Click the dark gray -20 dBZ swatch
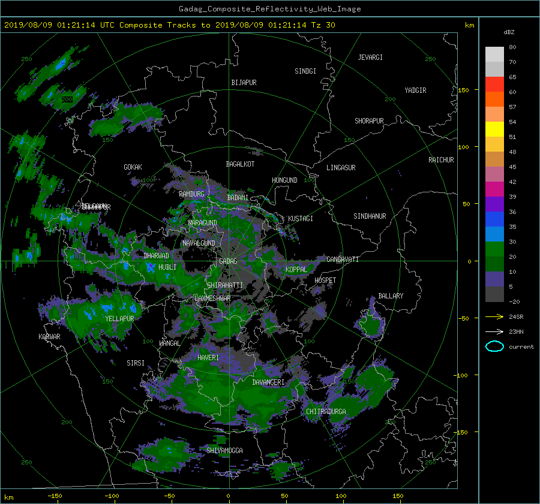The width and height of the screenshot is (540, 504). pos(494,294)
